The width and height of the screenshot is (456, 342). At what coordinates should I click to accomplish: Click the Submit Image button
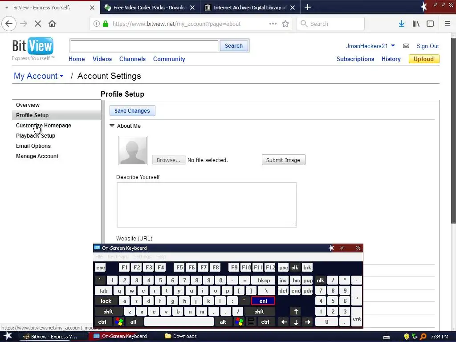click(x=284, y=160)
